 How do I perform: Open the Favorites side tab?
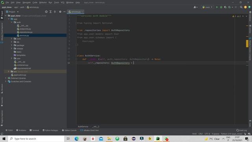point(2,102)
